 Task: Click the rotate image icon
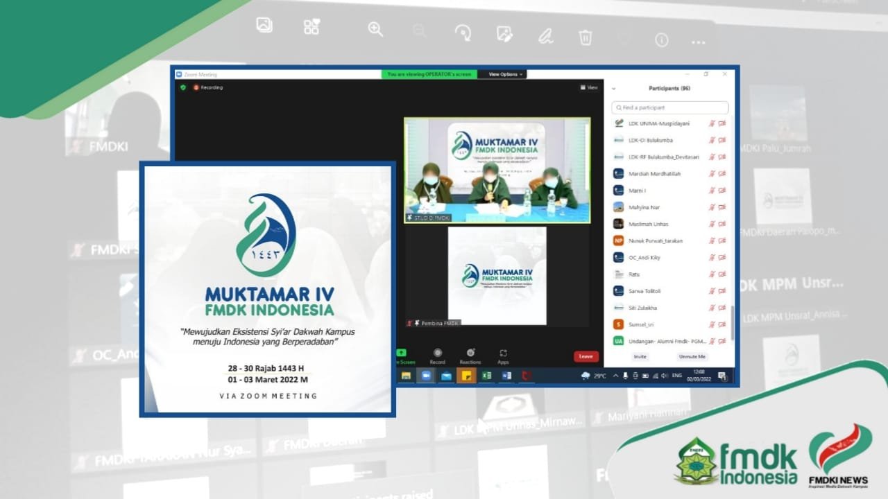tap(463, 33)
